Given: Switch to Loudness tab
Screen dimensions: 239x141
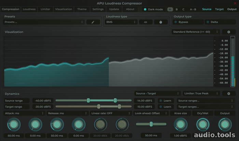Looking at the screenshot, I should pos(29,9).
